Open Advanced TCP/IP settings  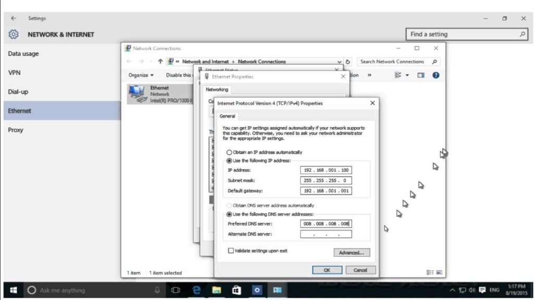(351, 253)
